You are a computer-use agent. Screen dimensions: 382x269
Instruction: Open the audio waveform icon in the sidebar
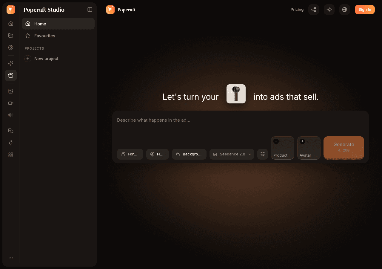pos(11,115)
